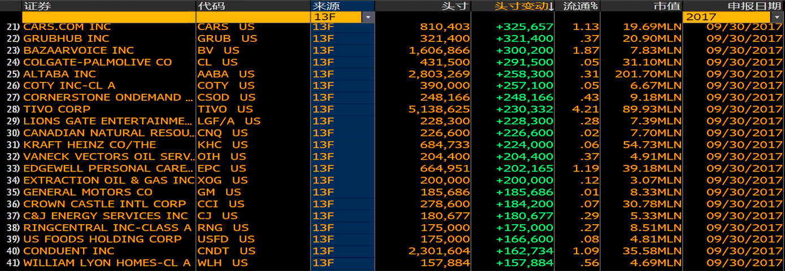The image size is (785, 271).
Task: Select CARS.COM INC row
Action: 393,27
